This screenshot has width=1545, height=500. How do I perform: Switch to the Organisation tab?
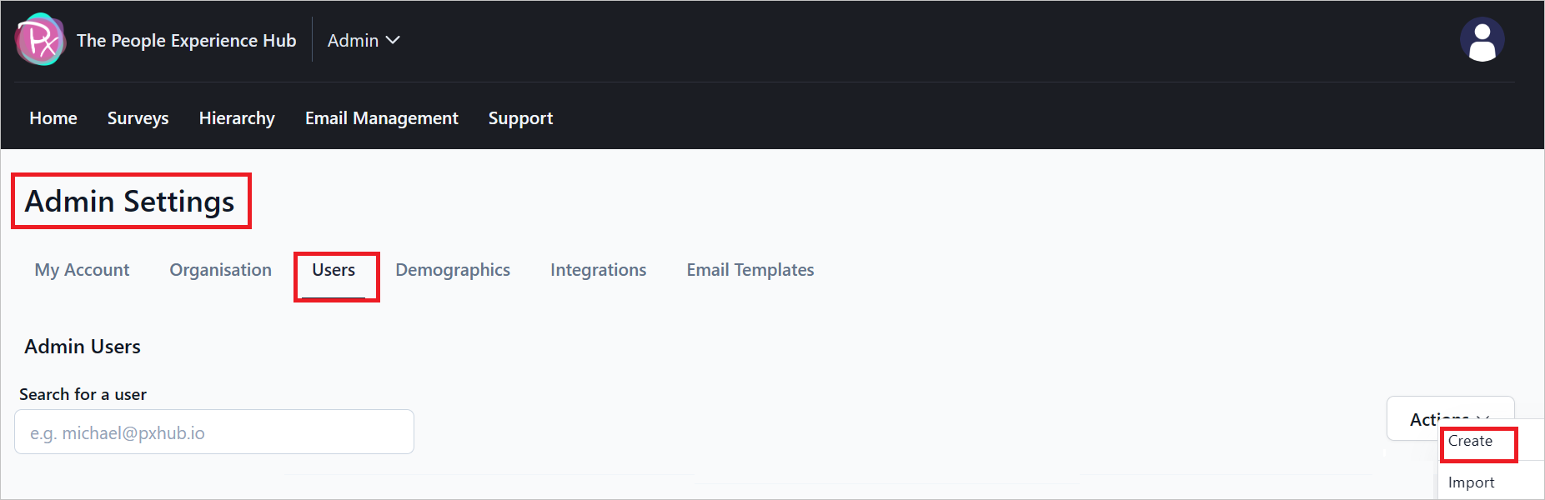coord(220,270)
